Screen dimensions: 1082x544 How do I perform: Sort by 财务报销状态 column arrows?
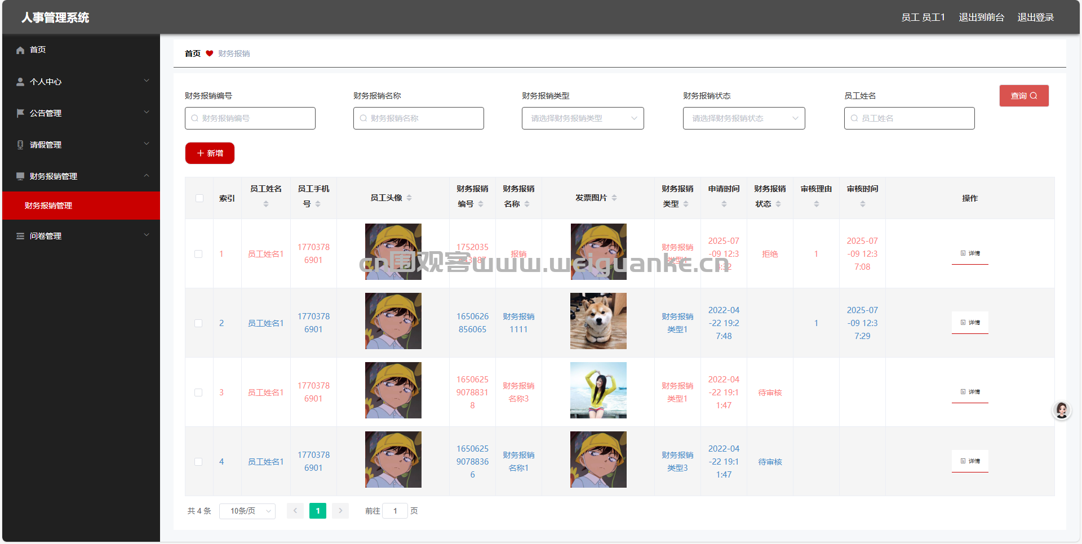click(778, 204)
